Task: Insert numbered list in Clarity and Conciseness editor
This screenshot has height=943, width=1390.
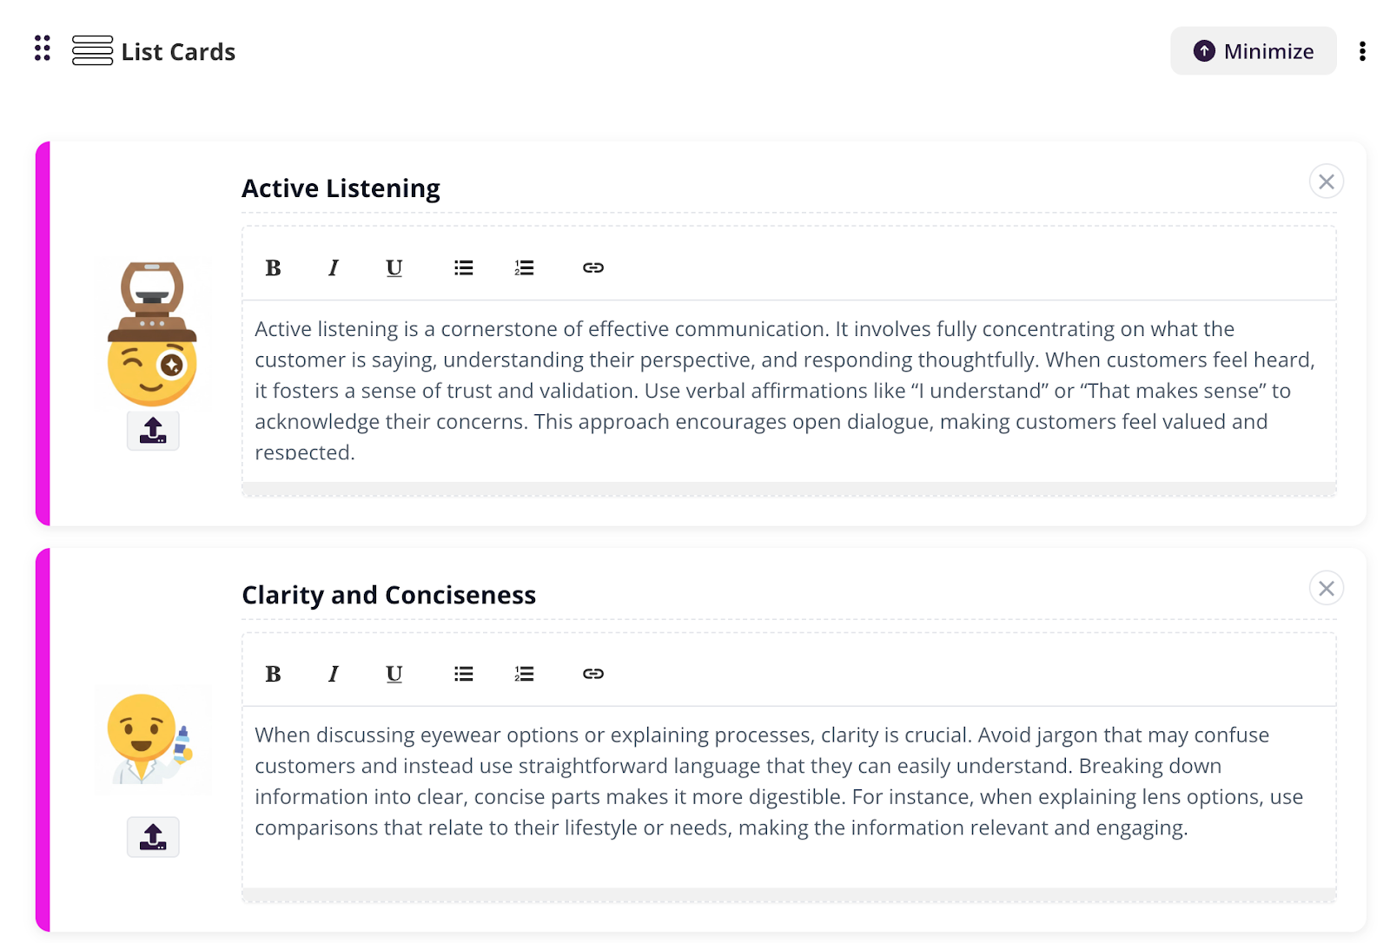Action: (x=524, y=674)
